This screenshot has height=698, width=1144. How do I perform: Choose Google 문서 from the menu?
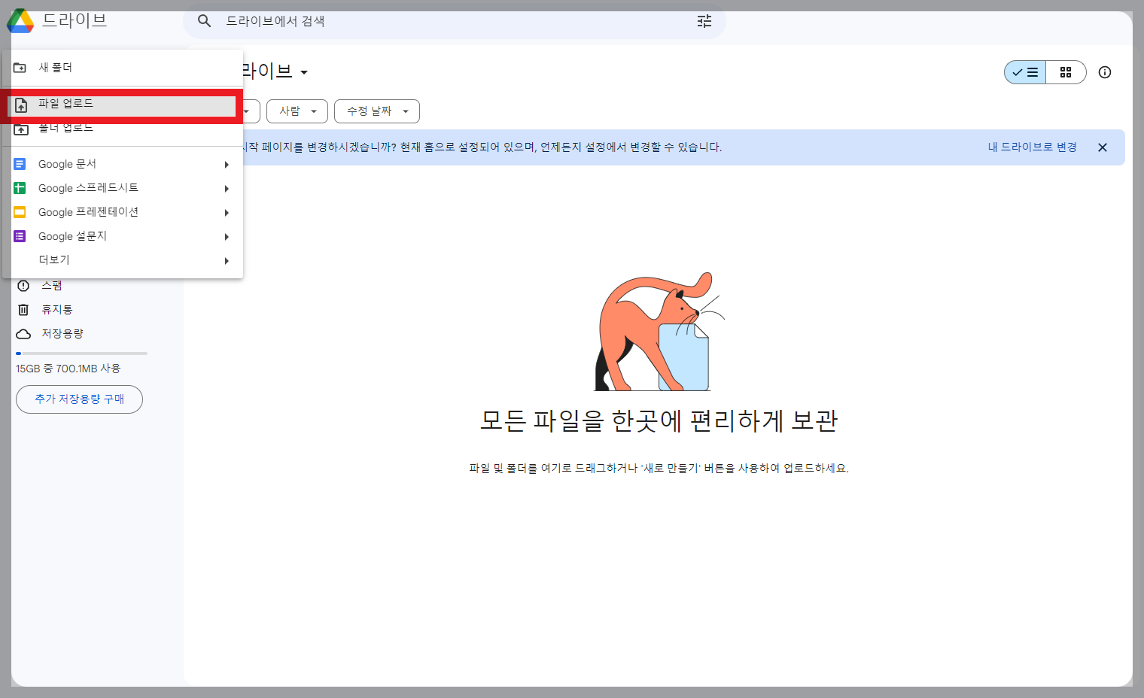[x=123, y=164]
